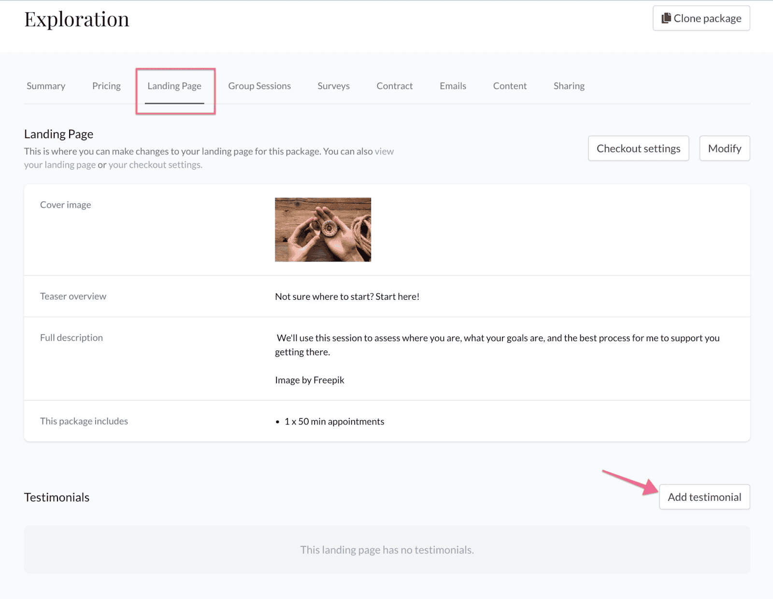Open the Group Sessions tab

[259, 86]
